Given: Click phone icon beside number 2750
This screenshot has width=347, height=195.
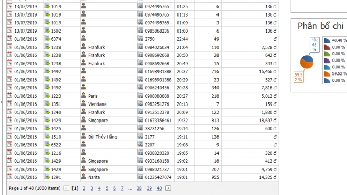Looking at the screenshot, I should coord(140,38).
